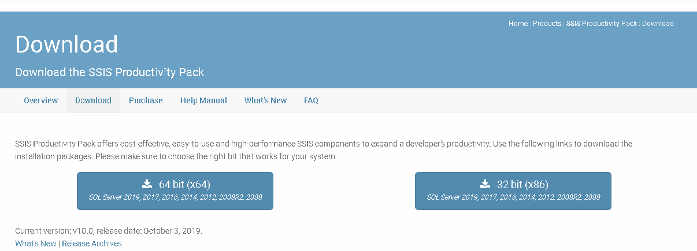The height and width of the screenshot is (251, 697).
Task: Click the large Download page heading
Action: tap(66, 44)
